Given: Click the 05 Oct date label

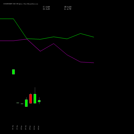Looking at the screenshot, I should point(39,128).
